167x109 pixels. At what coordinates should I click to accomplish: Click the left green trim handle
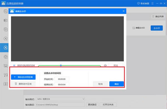click(x=38, y=66)
